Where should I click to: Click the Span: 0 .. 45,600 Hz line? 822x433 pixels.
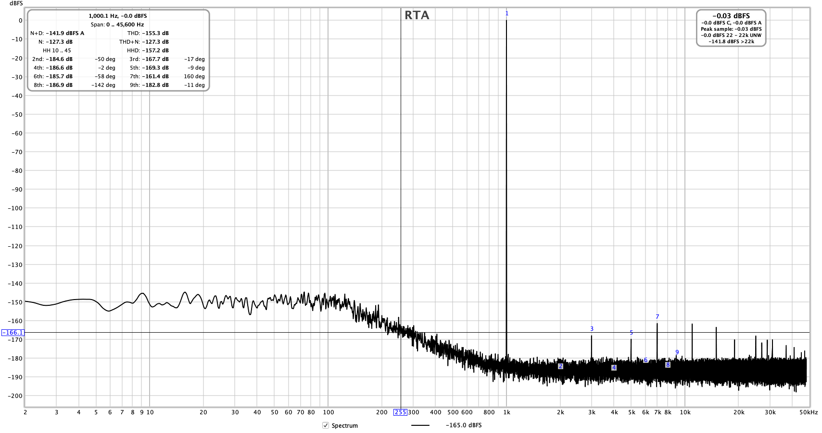117,24
